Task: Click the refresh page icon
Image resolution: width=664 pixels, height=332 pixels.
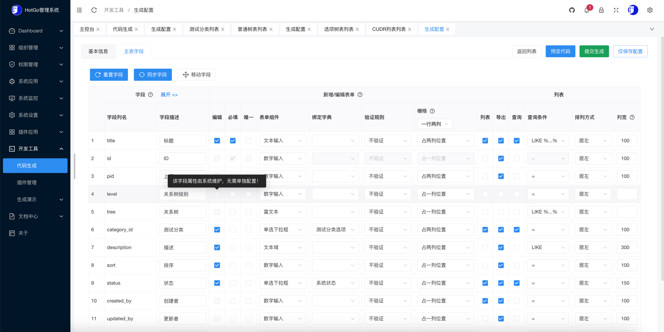Action: pos(94,10)
